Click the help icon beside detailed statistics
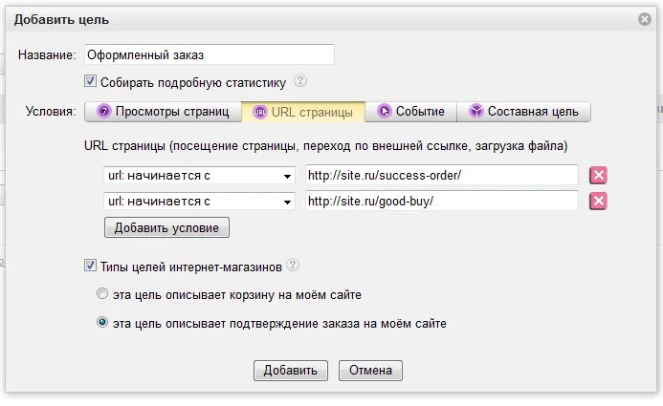Viewport: 663px width, 406px height. [x=300, y=81]
